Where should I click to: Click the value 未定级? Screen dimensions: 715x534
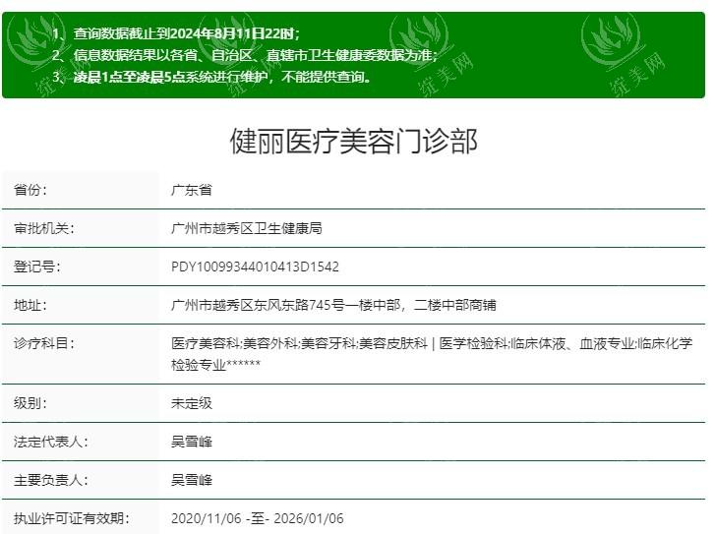(192, 403)
